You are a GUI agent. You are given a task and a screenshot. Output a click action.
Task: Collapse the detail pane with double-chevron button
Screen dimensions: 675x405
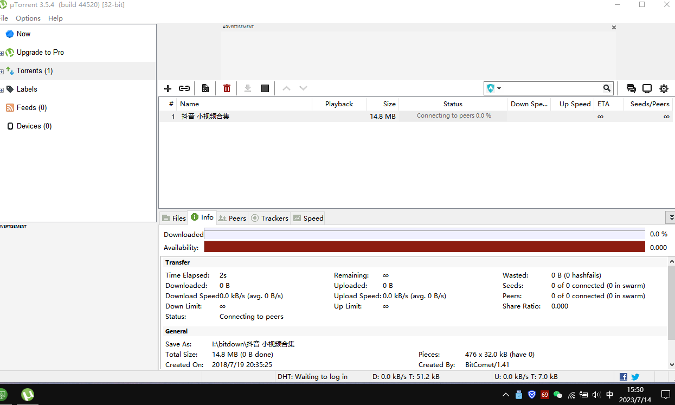(671, 217)
